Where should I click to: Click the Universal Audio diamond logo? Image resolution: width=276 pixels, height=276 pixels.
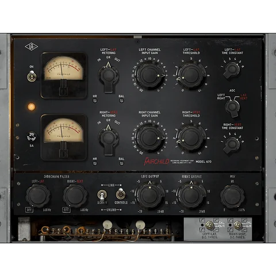point(31,47)
